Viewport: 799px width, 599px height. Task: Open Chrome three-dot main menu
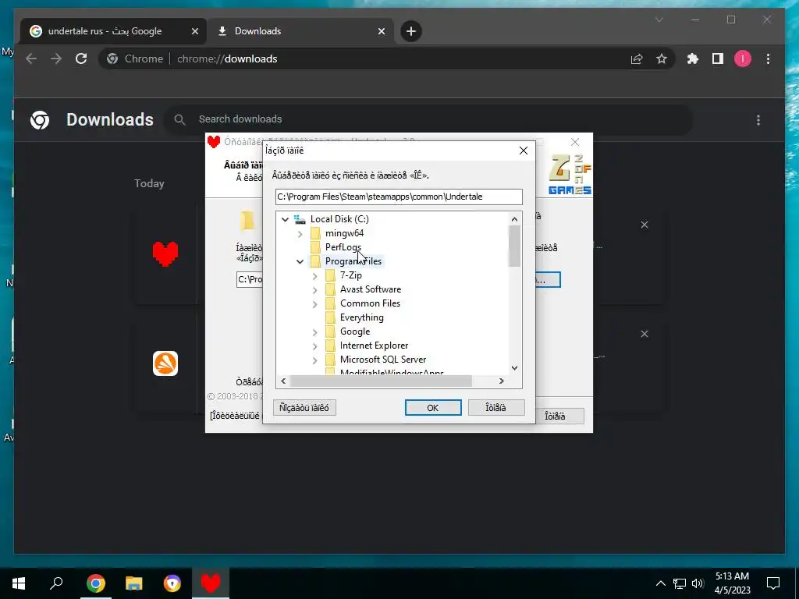point(768,59)
